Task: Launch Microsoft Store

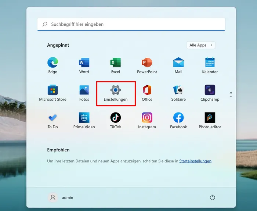Action: pyautogui.click(x=53, y=93)
